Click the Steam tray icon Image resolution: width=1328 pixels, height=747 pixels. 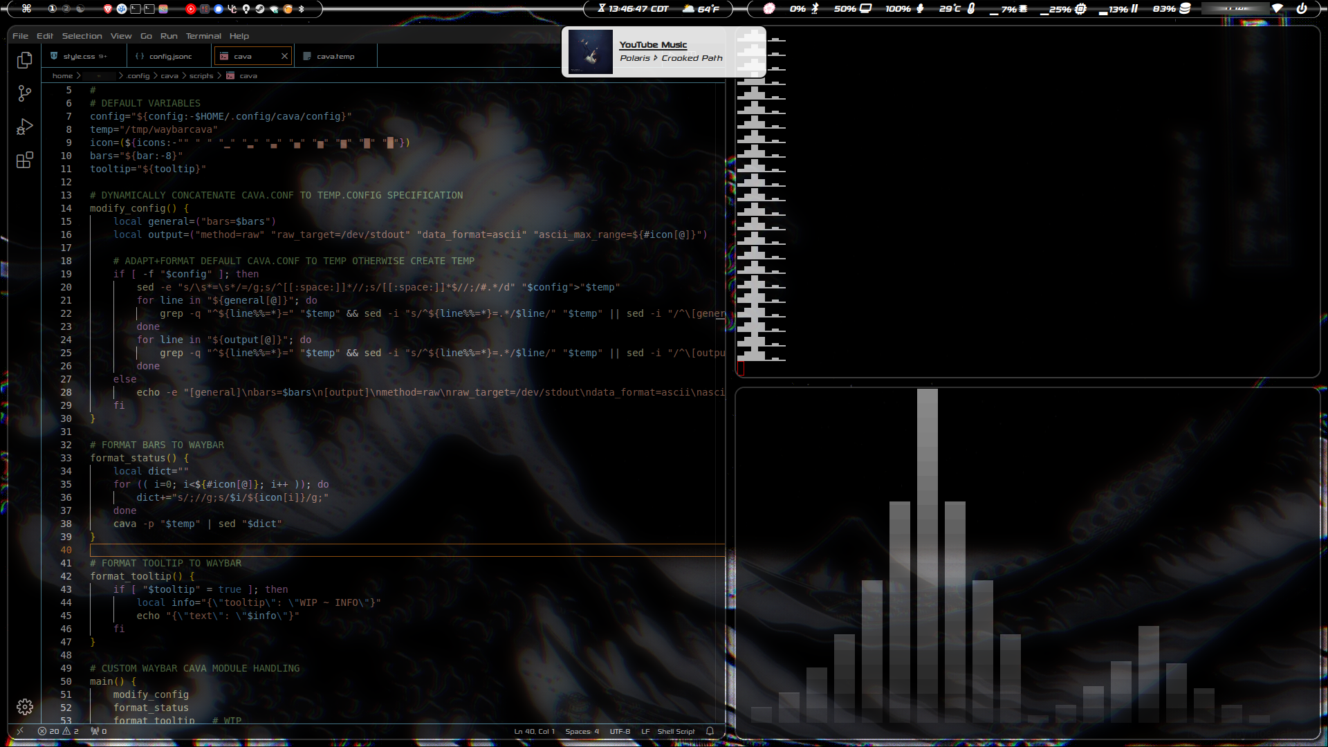pos(260,9)
